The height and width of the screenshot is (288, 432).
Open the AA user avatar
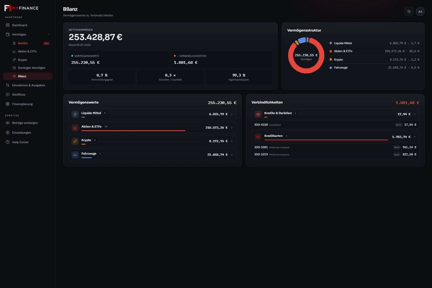click(x=420, y=12)
